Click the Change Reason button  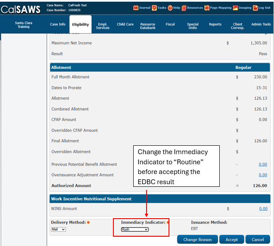[x=197, y=239]
